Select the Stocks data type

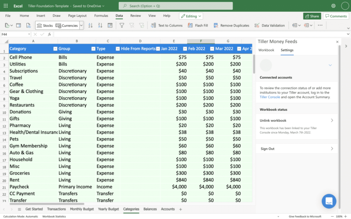point(45,26)
